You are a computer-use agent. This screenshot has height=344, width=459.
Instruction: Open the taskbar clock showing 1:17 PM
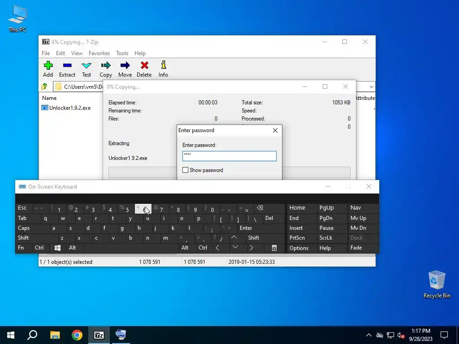(x=420, y=335)
